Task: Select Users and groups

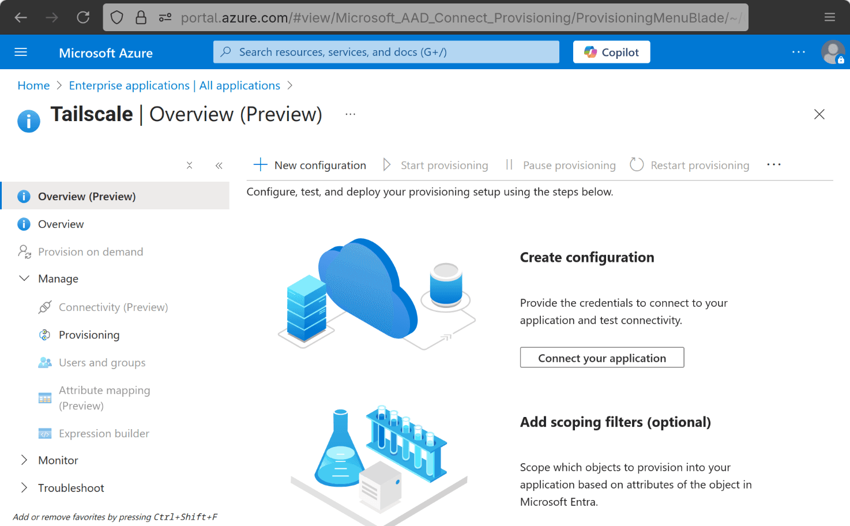Action: [x=102, y=362]
